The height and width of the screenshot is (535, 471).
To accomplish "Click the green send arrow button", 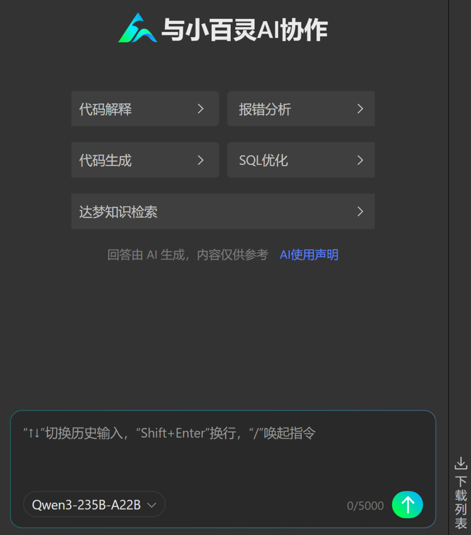I will point(407,505).
